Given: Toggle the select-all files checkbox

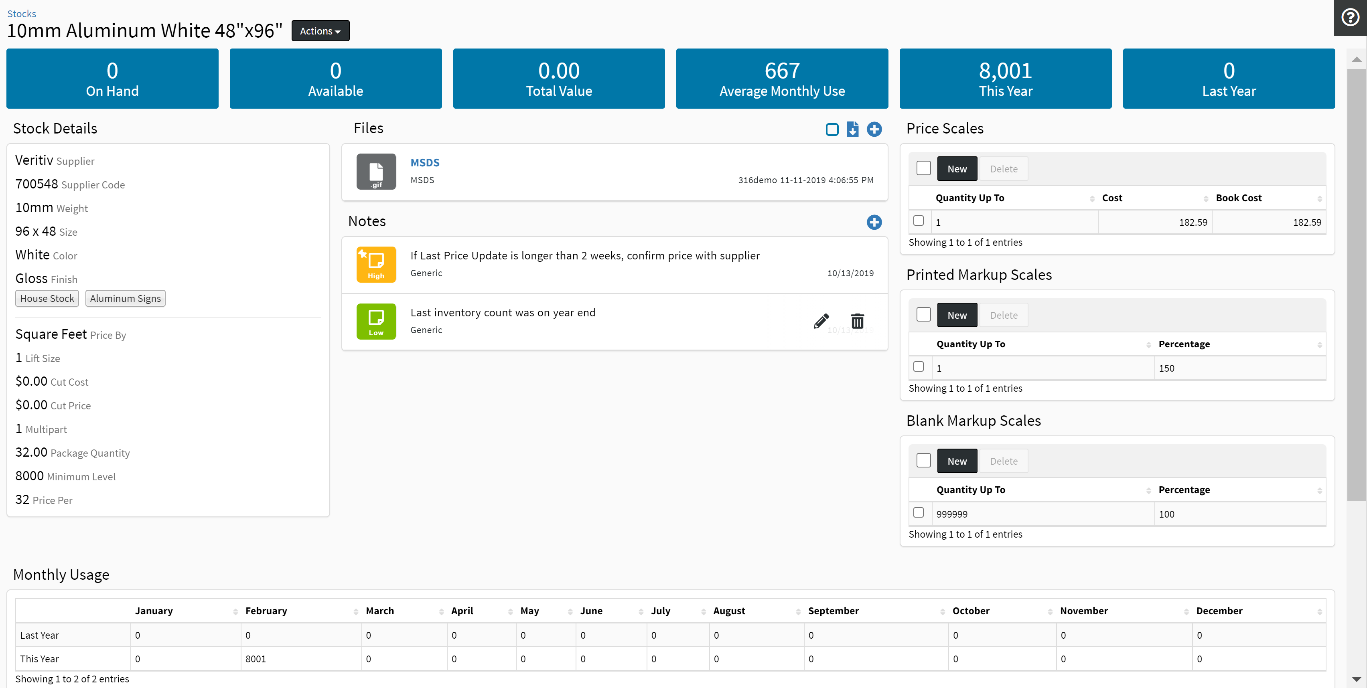Looking at the screenshot, I should point(832,129).
